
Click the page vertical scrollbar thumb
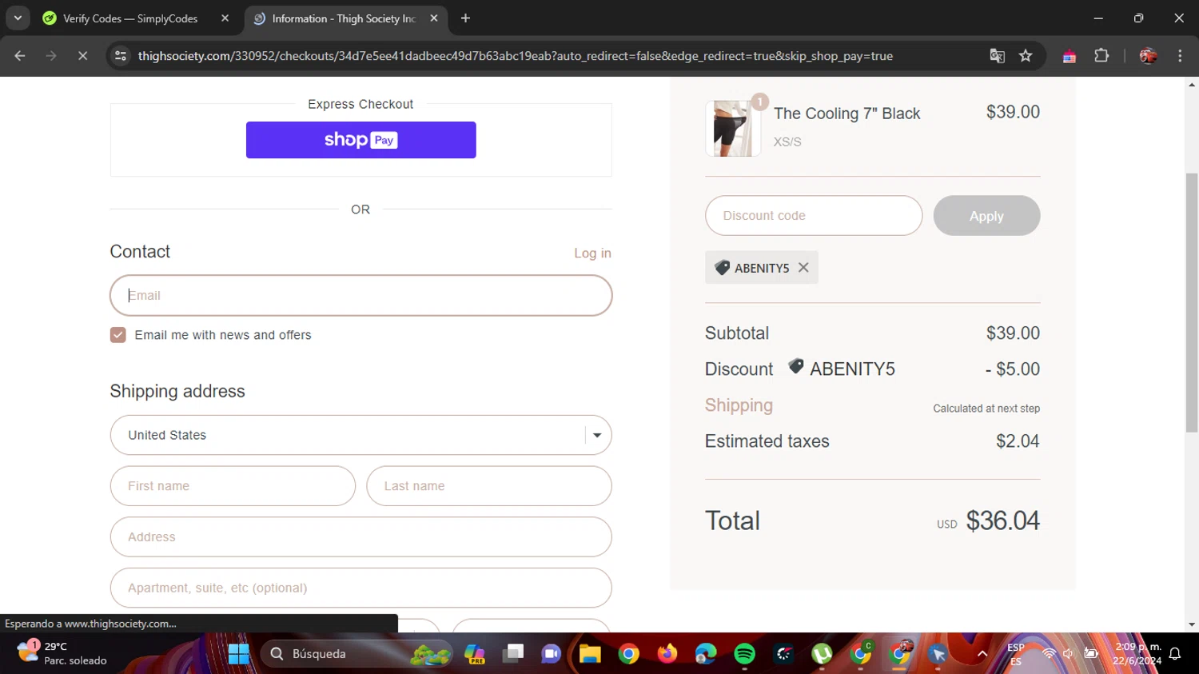click(1192, 302)
